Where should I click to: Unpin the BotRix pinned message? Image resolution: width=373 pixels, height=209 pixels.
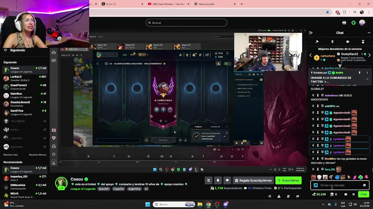click(360, 73)
